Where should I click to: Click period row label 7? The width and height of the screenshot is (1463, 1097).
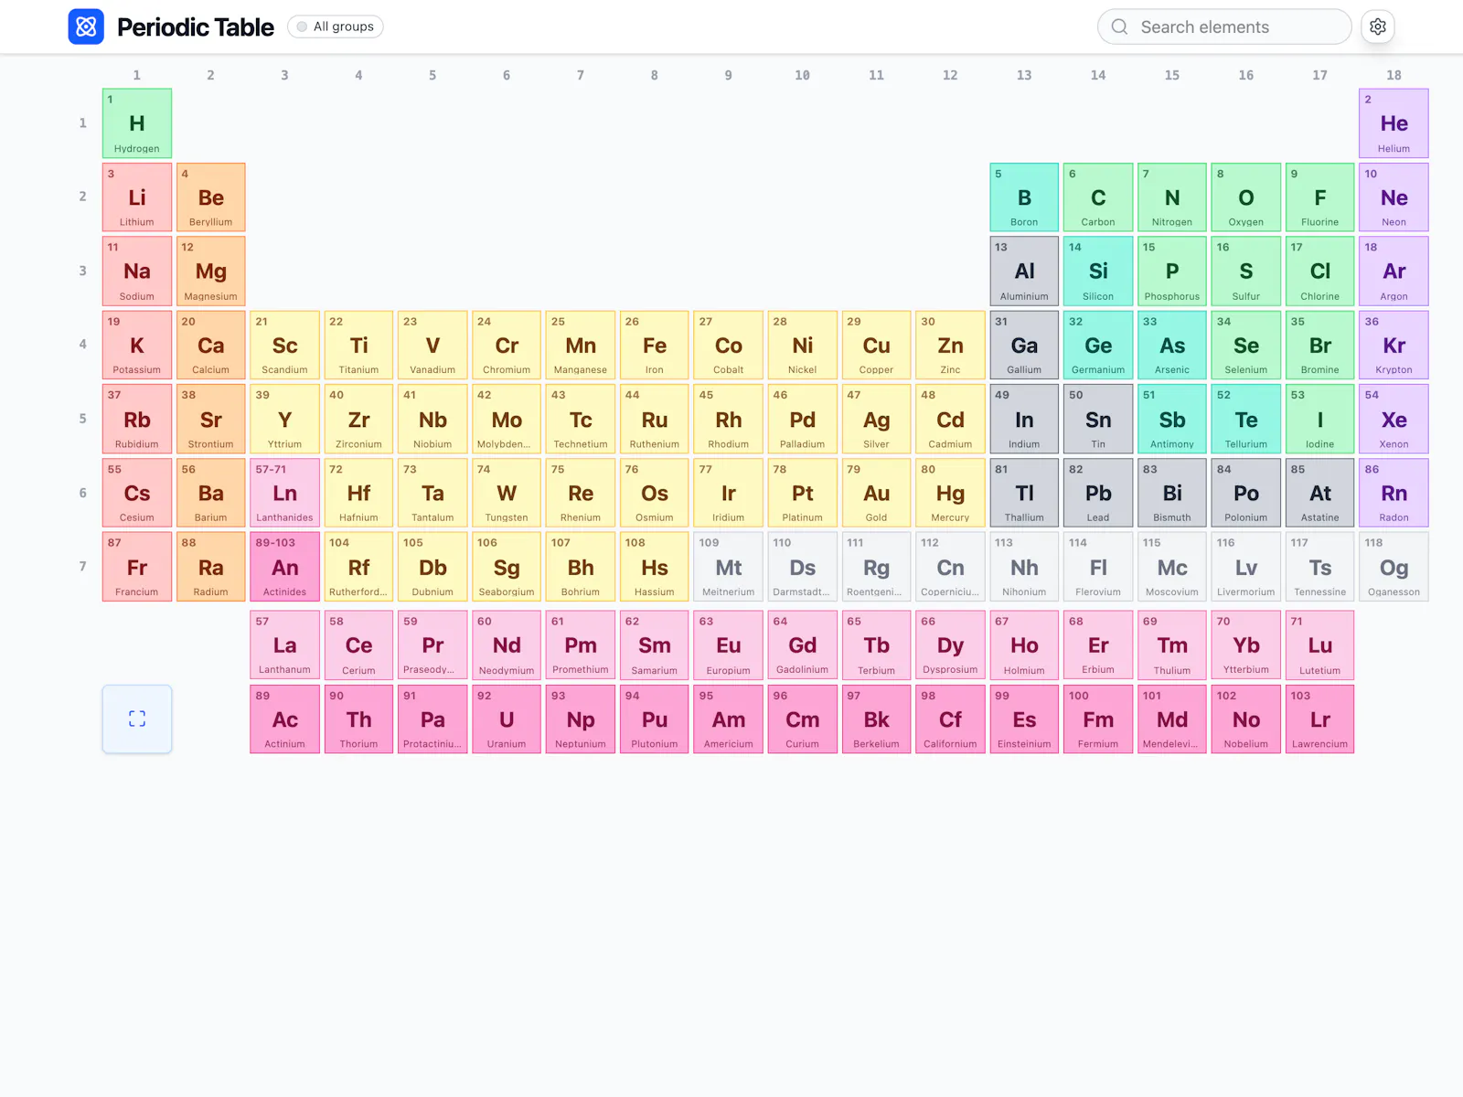(x=82, y=567)
